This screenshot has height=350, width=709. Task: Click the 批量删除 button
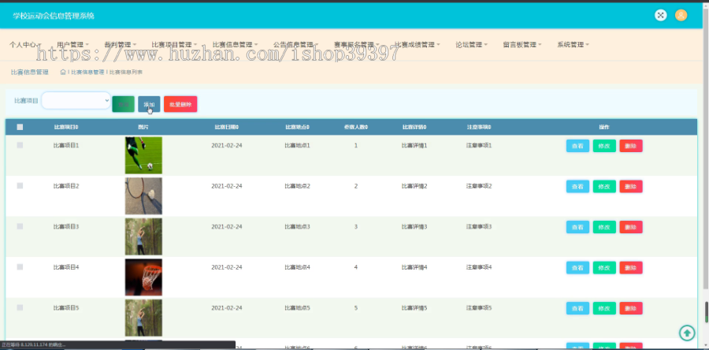pyautogui.click(x=180, y=104)
